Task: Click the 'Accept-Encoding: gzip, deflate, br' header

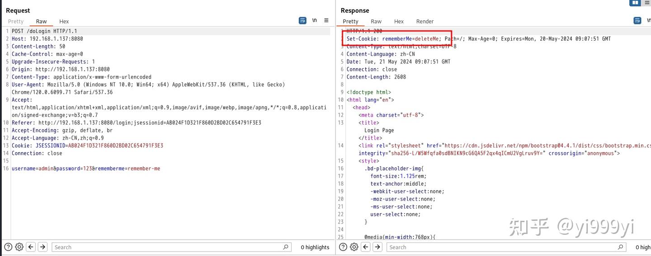Action: (x=62, y=130)
